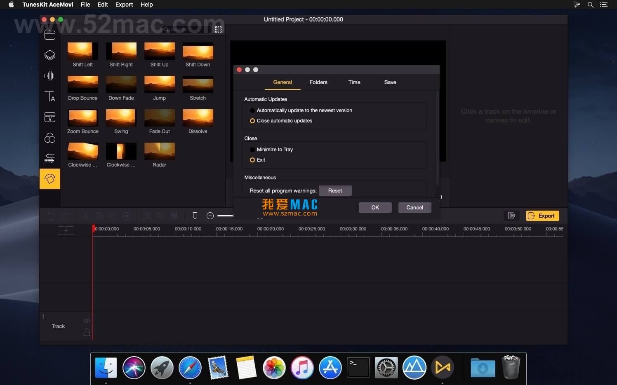The image size is (617, 385).
Task: Open the Audio waveform panel
Action: 50,76
